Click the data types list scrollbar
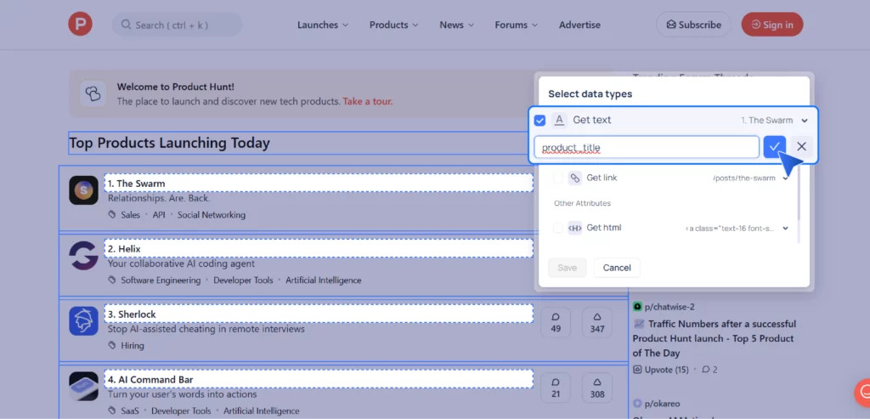Image resolution: width=870 pixels, height=419 pixels. 799,191
